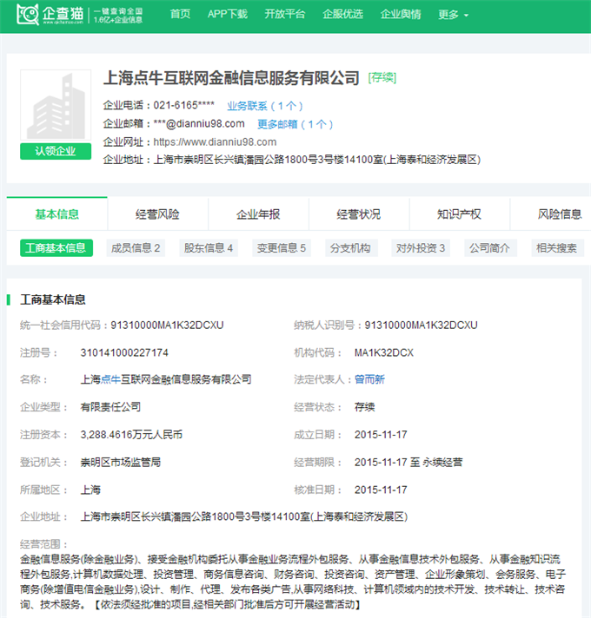Open 相关搜索 sub-tab
This screenshot has height=618, width=591.
pyautogui.click(x=556, y=248)
